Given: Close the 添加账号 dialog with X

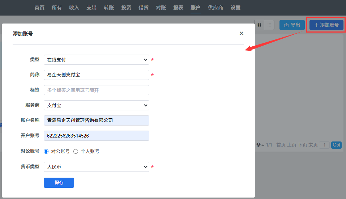Looking at the screenshot, I should click(242, 33).
